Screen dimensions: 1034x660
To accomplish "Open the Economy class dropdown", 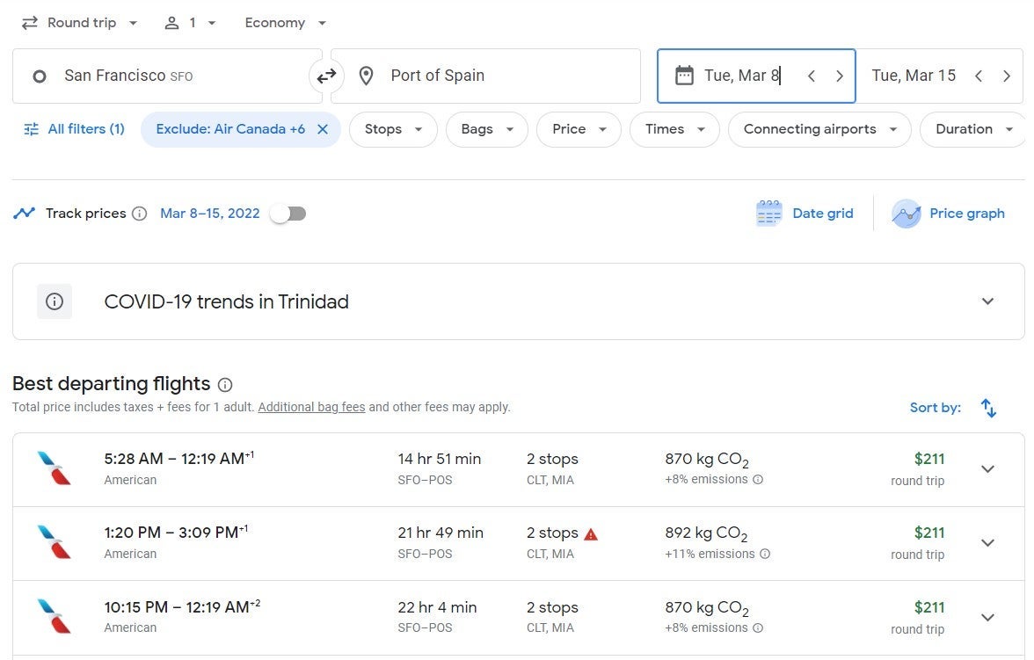I will tap(285, 23).
